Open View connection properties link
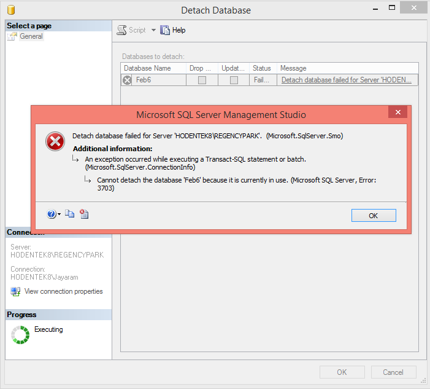This screenshot has height=389, width=430. coord(63,291)
